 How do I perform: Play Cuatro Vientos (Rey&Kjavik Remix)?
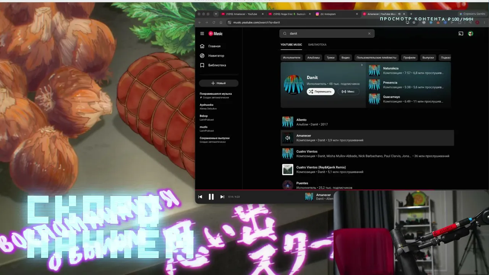click(x=367, y=170)
